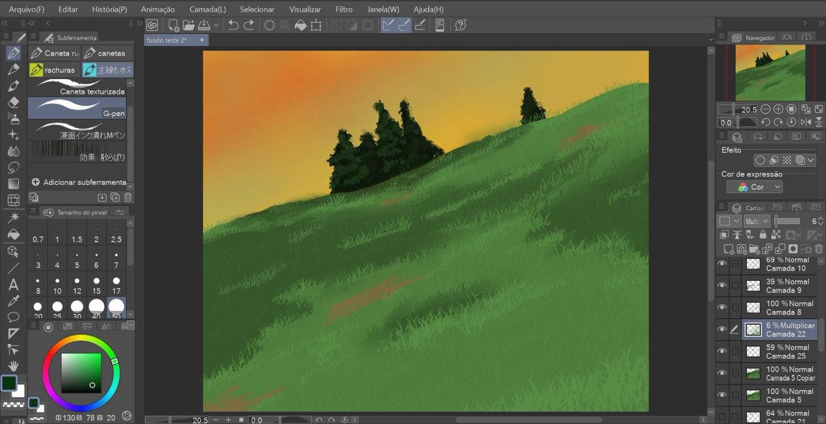
Task: Open Save dropdown arrow in command bar
Action: click(x=216, y=25)
